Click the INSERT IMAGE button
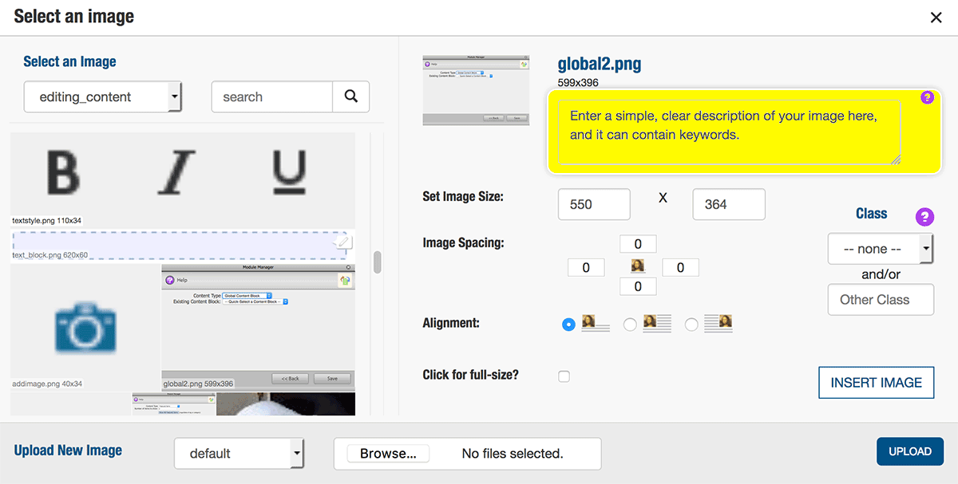This screenshot has width=958, height=484. [x=877, y=383]
